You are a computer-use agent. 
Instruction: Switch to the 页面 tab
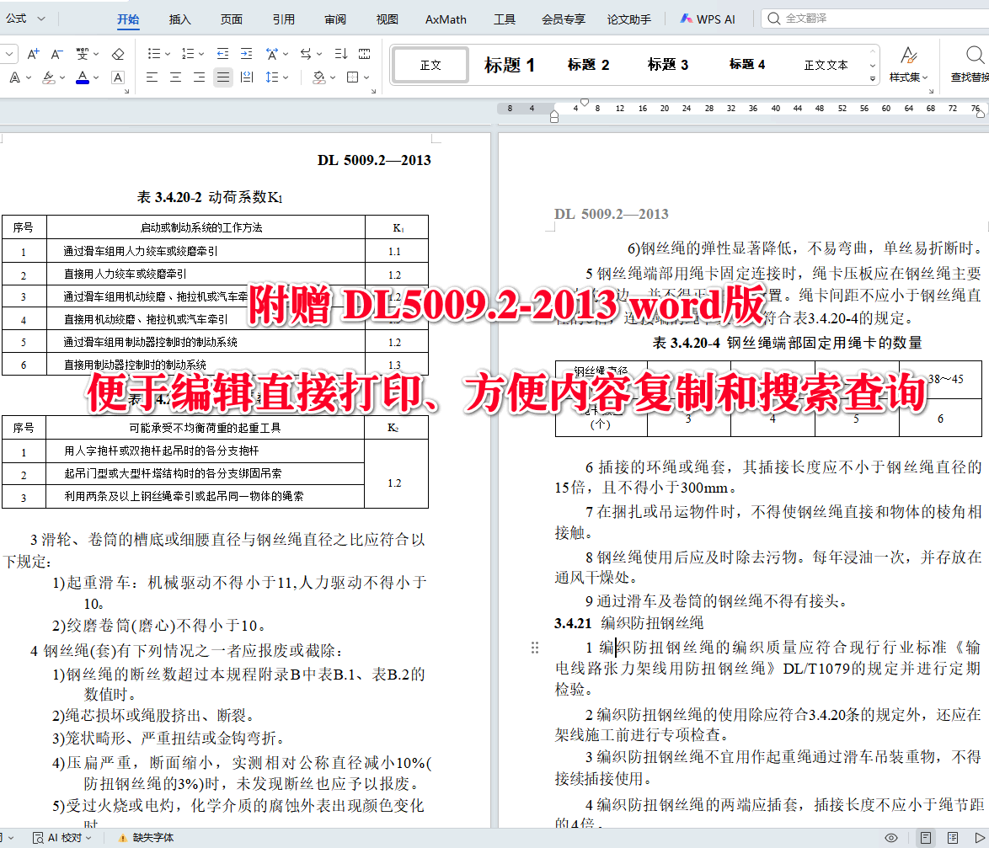[x=232, y=19]
